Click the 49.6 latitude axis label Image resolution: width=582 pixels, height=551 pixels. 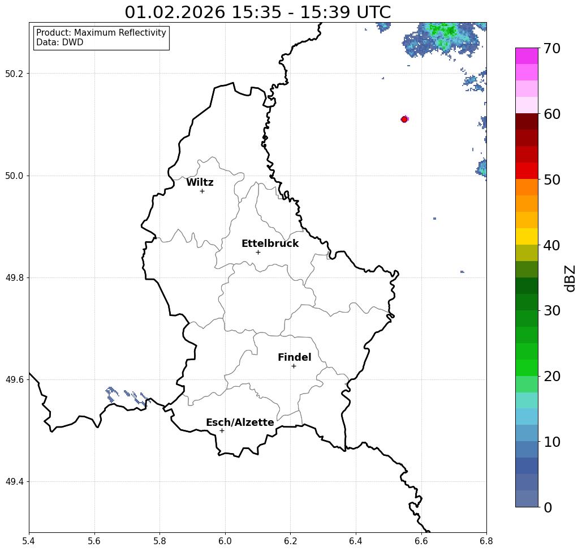tap(14, 380)
